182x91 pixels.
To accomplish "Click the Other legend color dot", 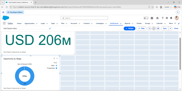I will 56,65.
